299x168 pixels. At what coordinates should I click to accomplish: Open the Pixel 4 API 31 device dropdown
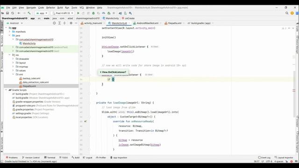(x=63, y=13)
